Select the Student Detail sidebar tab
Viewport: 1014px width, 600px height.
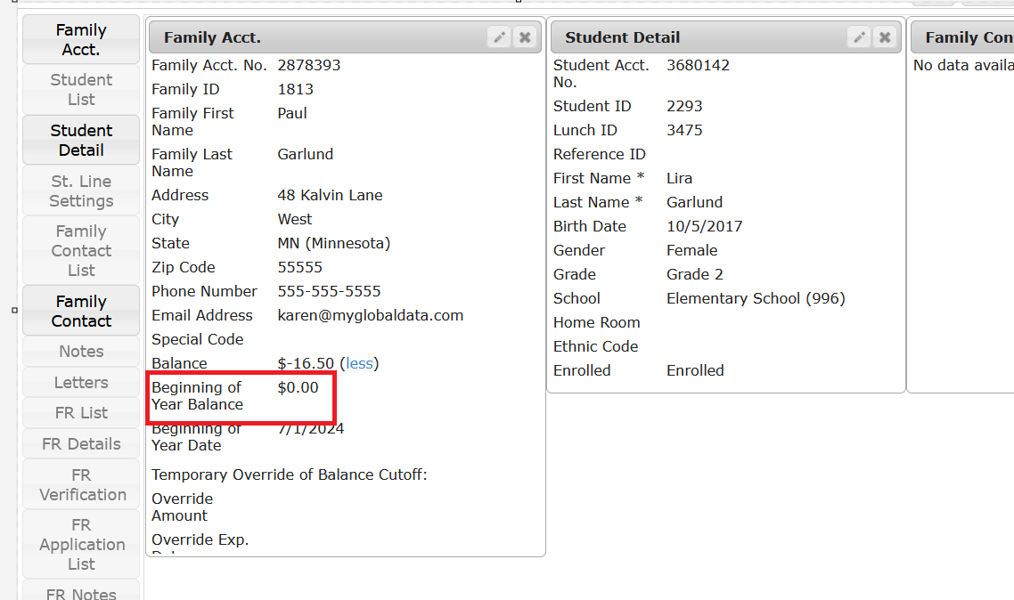[x=81, y=141]
